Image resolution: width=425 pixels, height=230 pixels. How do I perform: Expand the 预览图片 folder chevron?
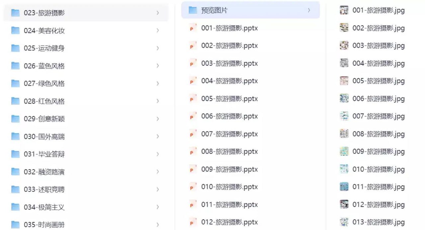click(x=309, y=10)
